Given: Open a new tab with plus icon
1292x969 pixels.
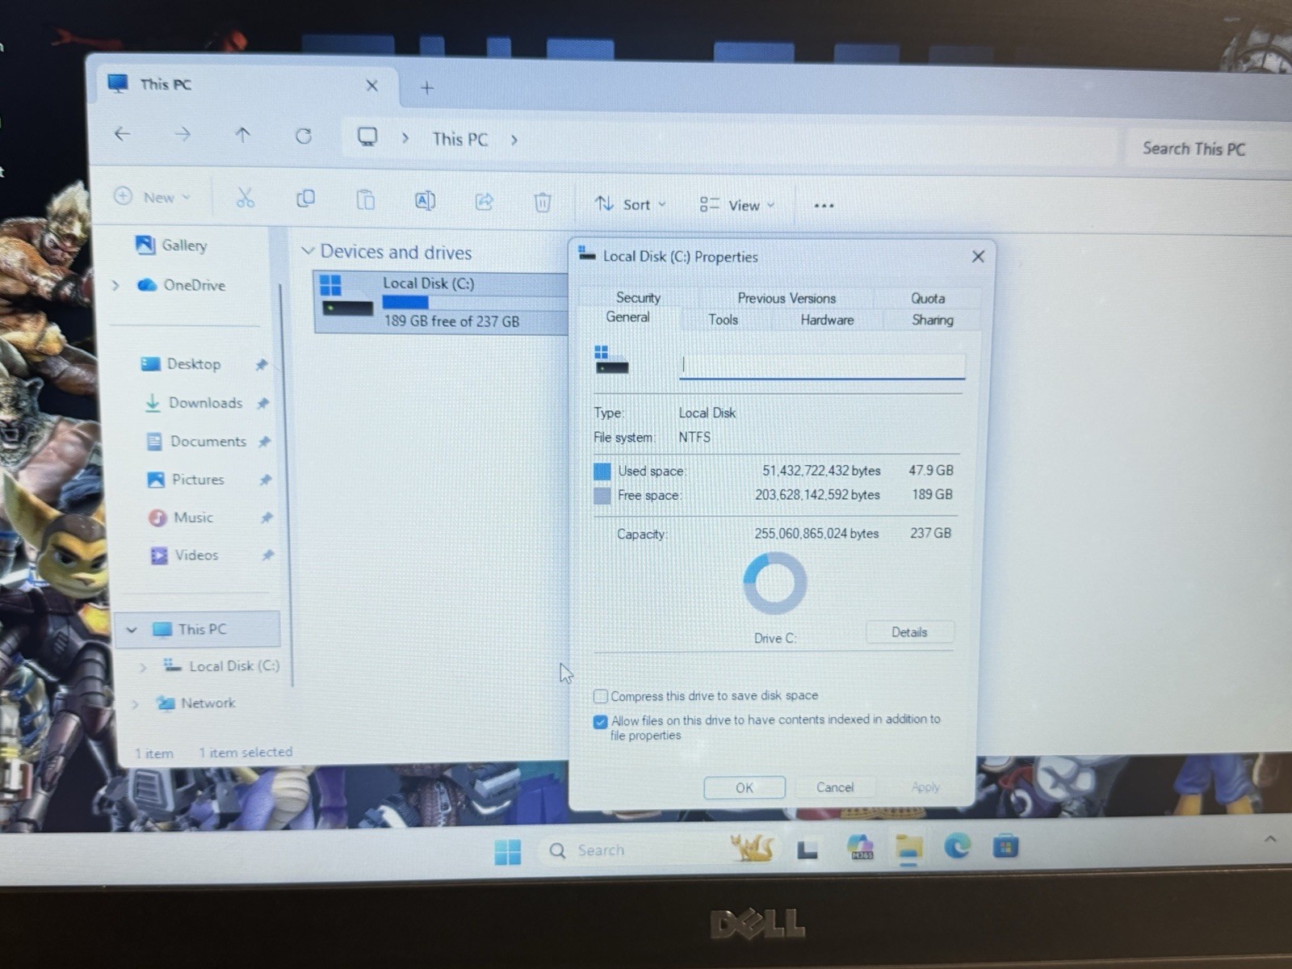Looking at the screenshot, I should [427, 87].
